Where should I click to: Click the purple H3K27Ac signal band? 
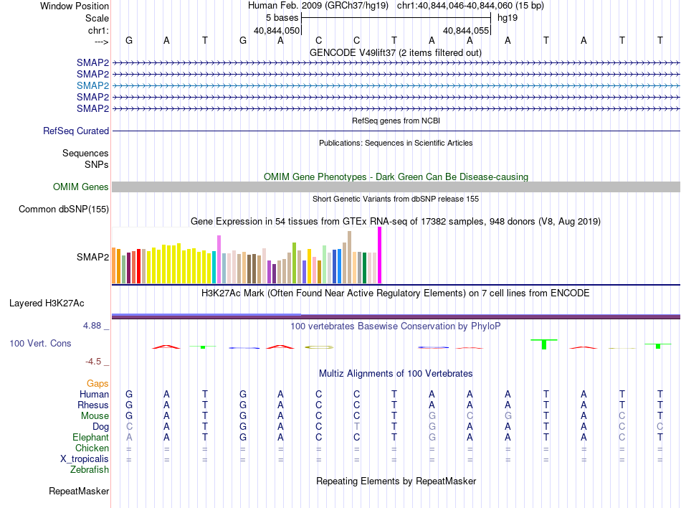click(x=396, y=317)
